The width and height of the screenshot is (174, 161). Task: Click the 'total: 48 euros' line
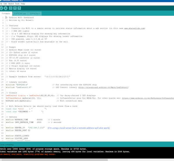click(16, 71)
